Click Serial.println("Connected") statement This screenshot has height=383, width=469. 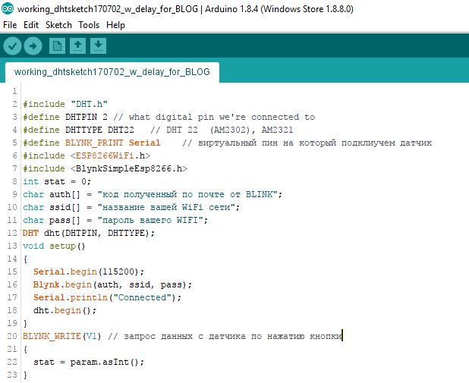coord(107,297)
